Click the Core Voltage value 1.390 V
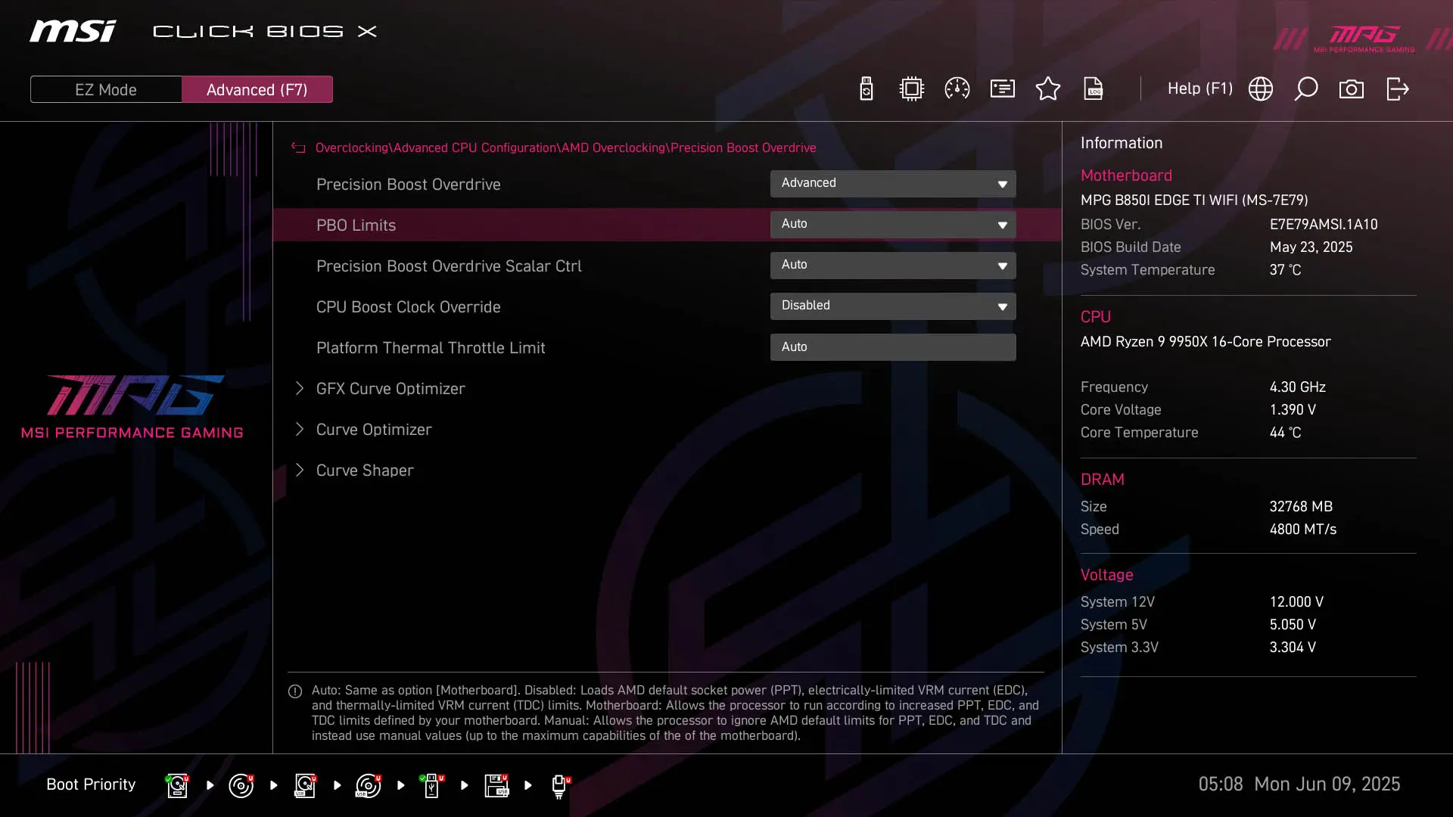The height and width of the screenshot is (817, 1453). click(x=1293, y=409)
